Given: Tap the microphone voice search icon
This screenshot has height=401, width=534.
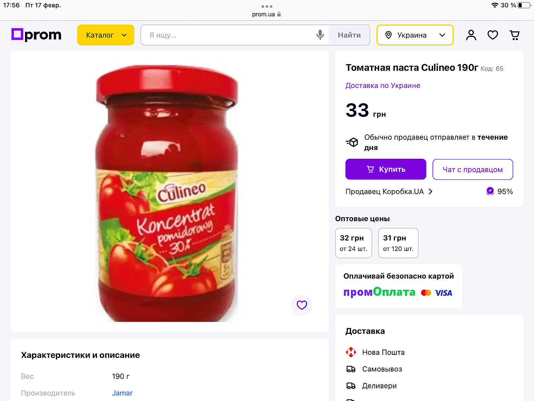Looking at the screenshot, I should [320, 35].
